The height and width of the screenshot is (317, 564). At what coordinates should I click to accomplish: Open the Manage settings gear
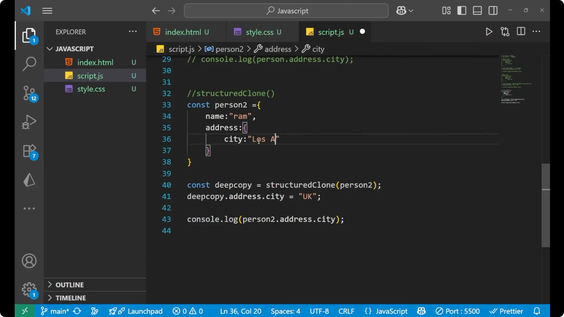coord(29,289)
